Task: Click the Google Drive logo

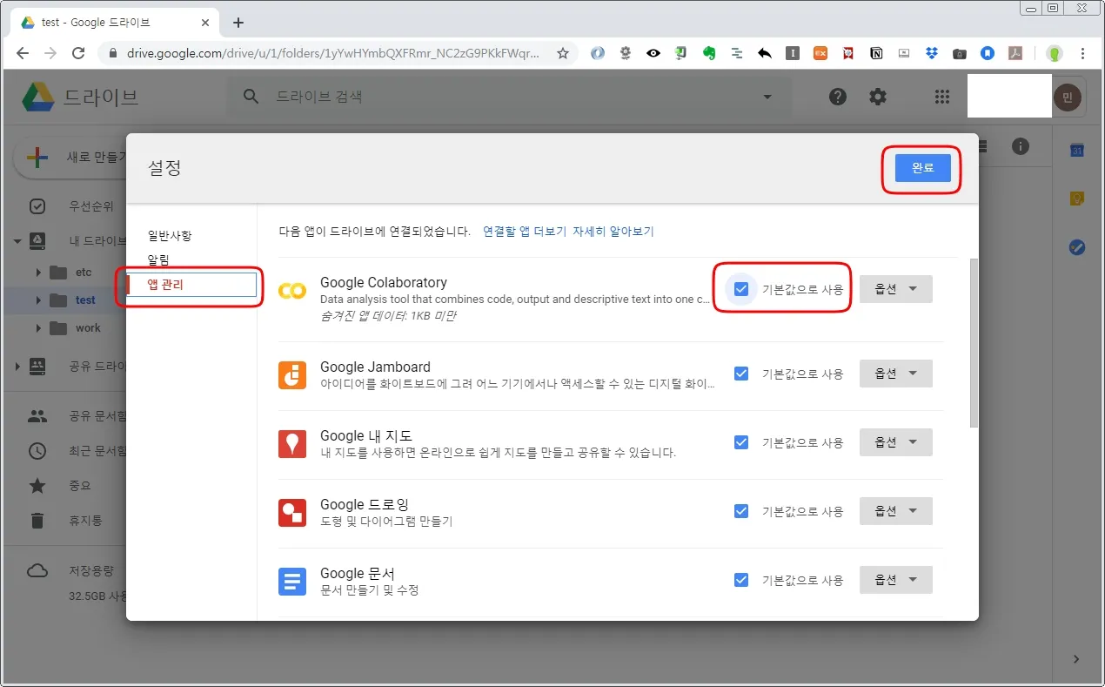Action: coord(37,97)
